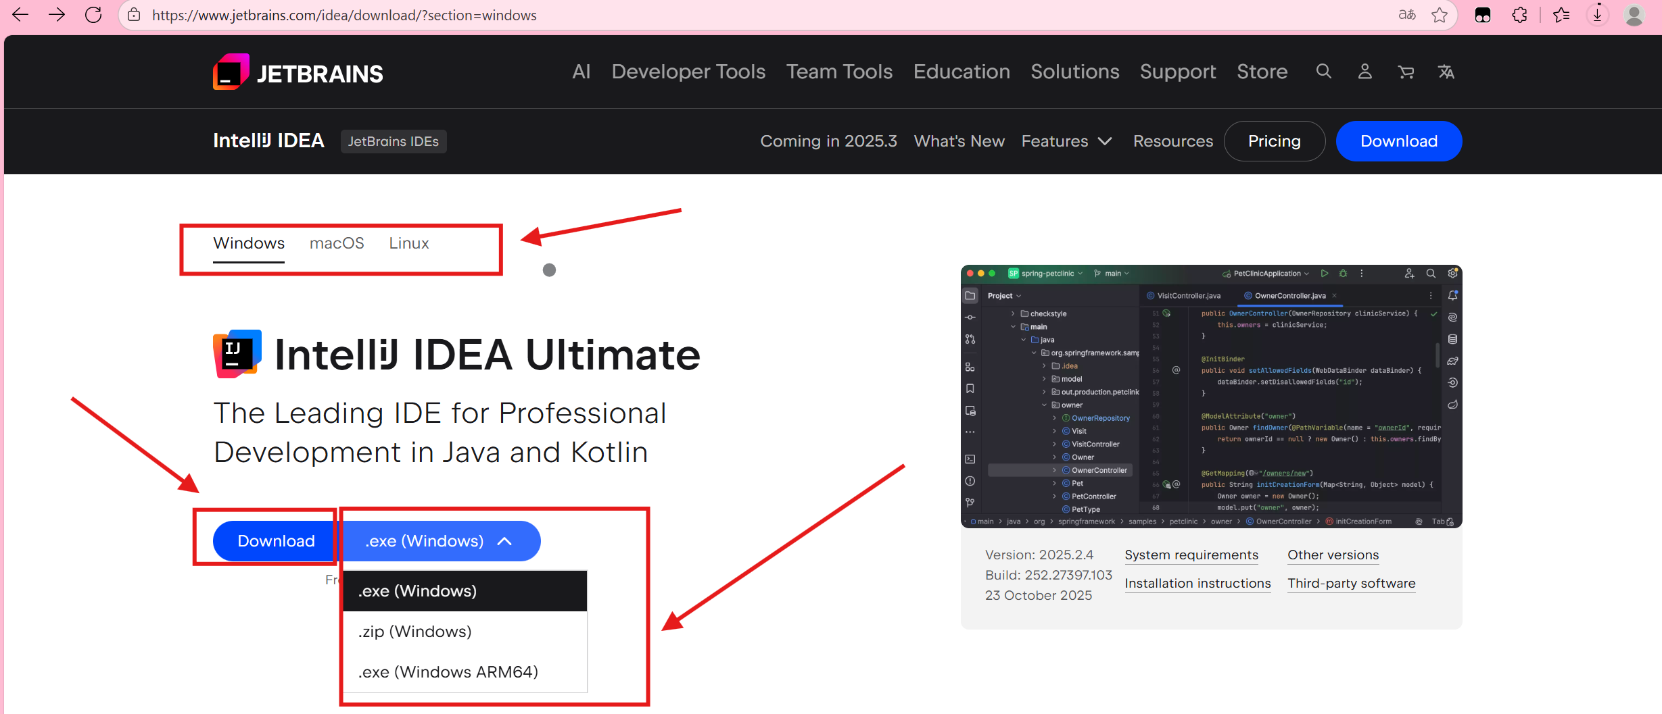Bookmark page with the star icon
1662x714 pixels.
point(1440,15)
